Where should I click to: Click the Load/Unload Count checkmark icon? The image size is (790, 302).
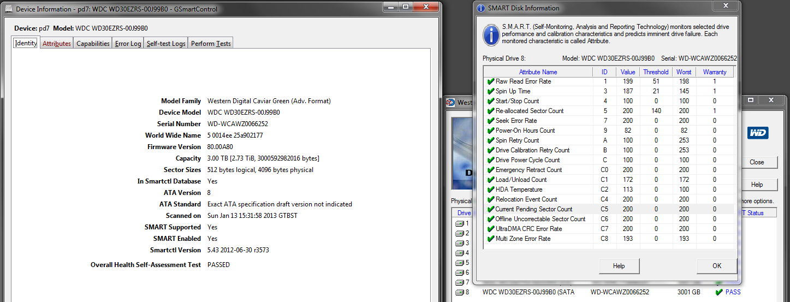tap(491, 180)
